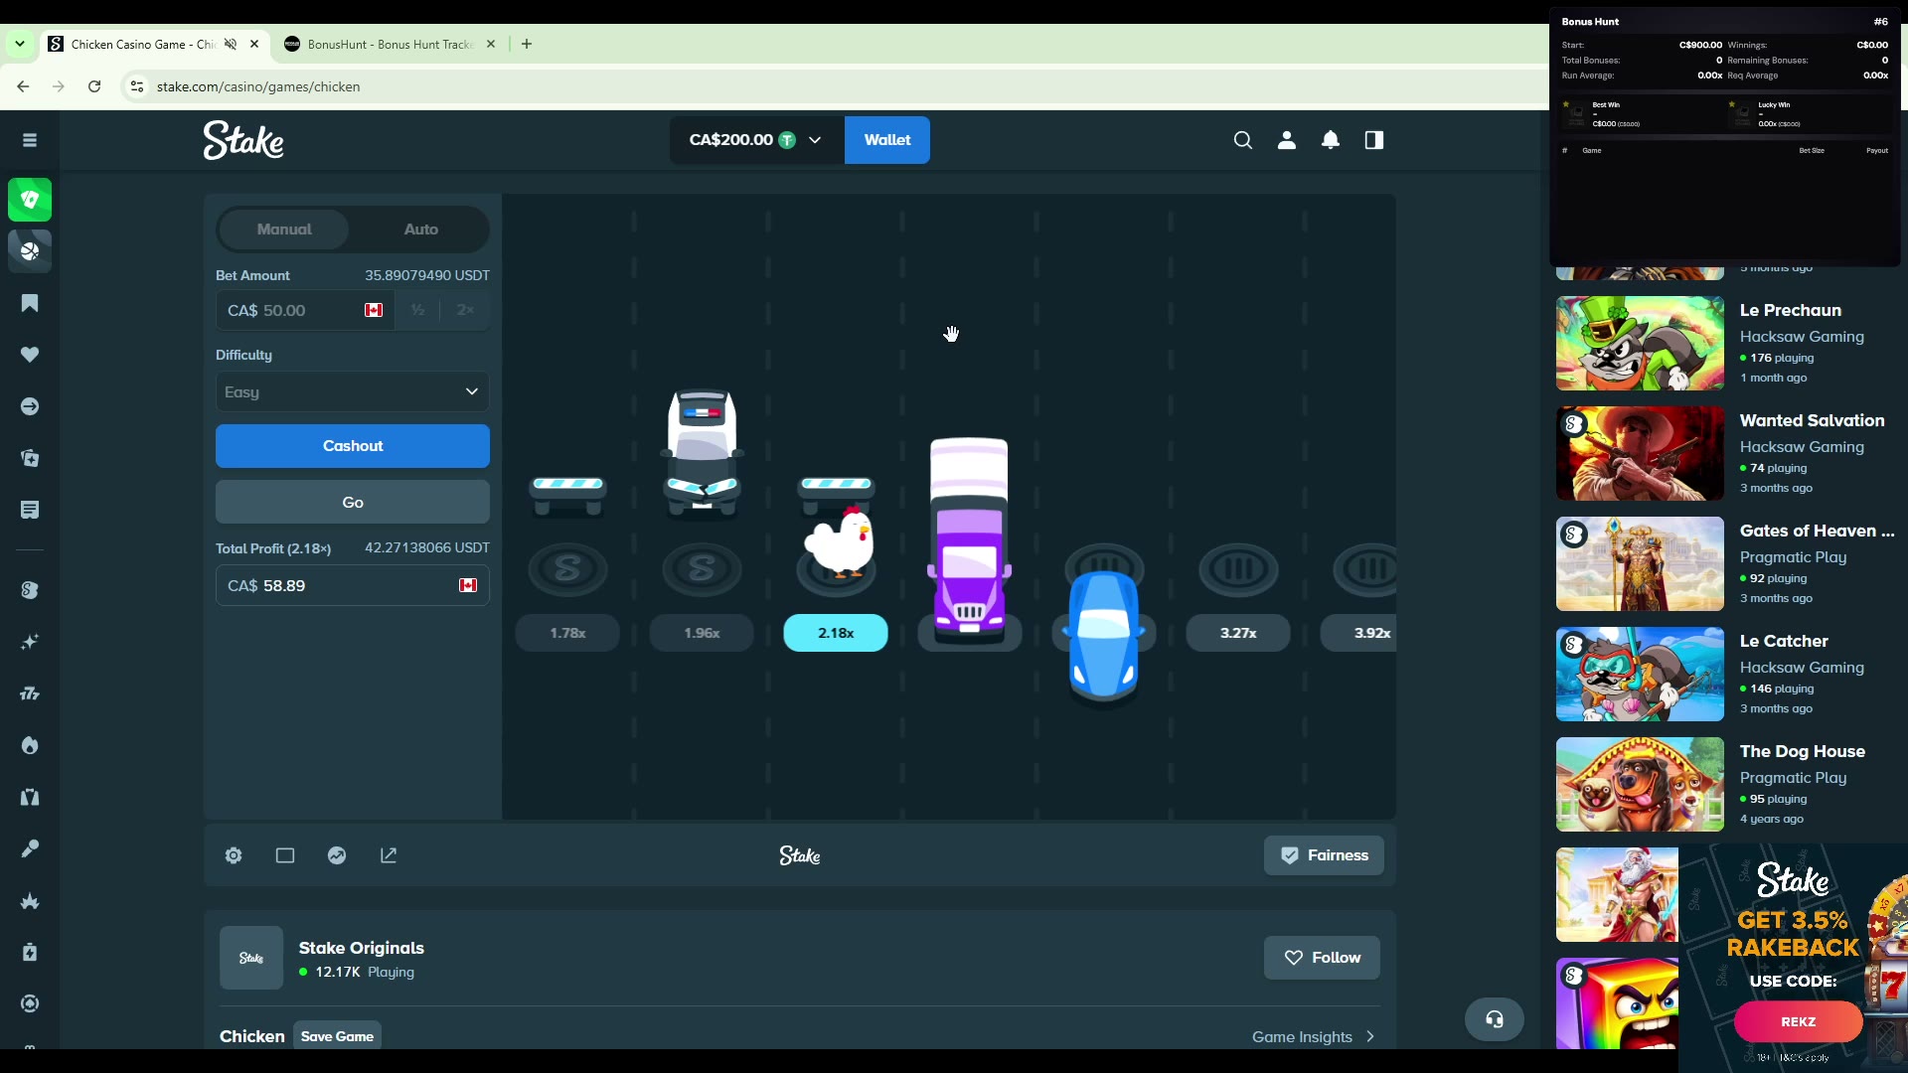View site information icon in address bar
The height and width of the screenshot is (1073, 1908).
tap(137, 86)
